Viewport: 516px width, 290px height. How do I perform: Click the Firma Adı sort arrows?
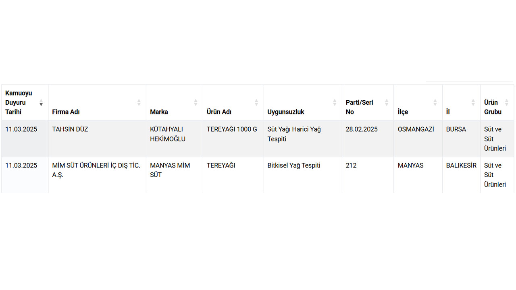click(x=139, y=102)
